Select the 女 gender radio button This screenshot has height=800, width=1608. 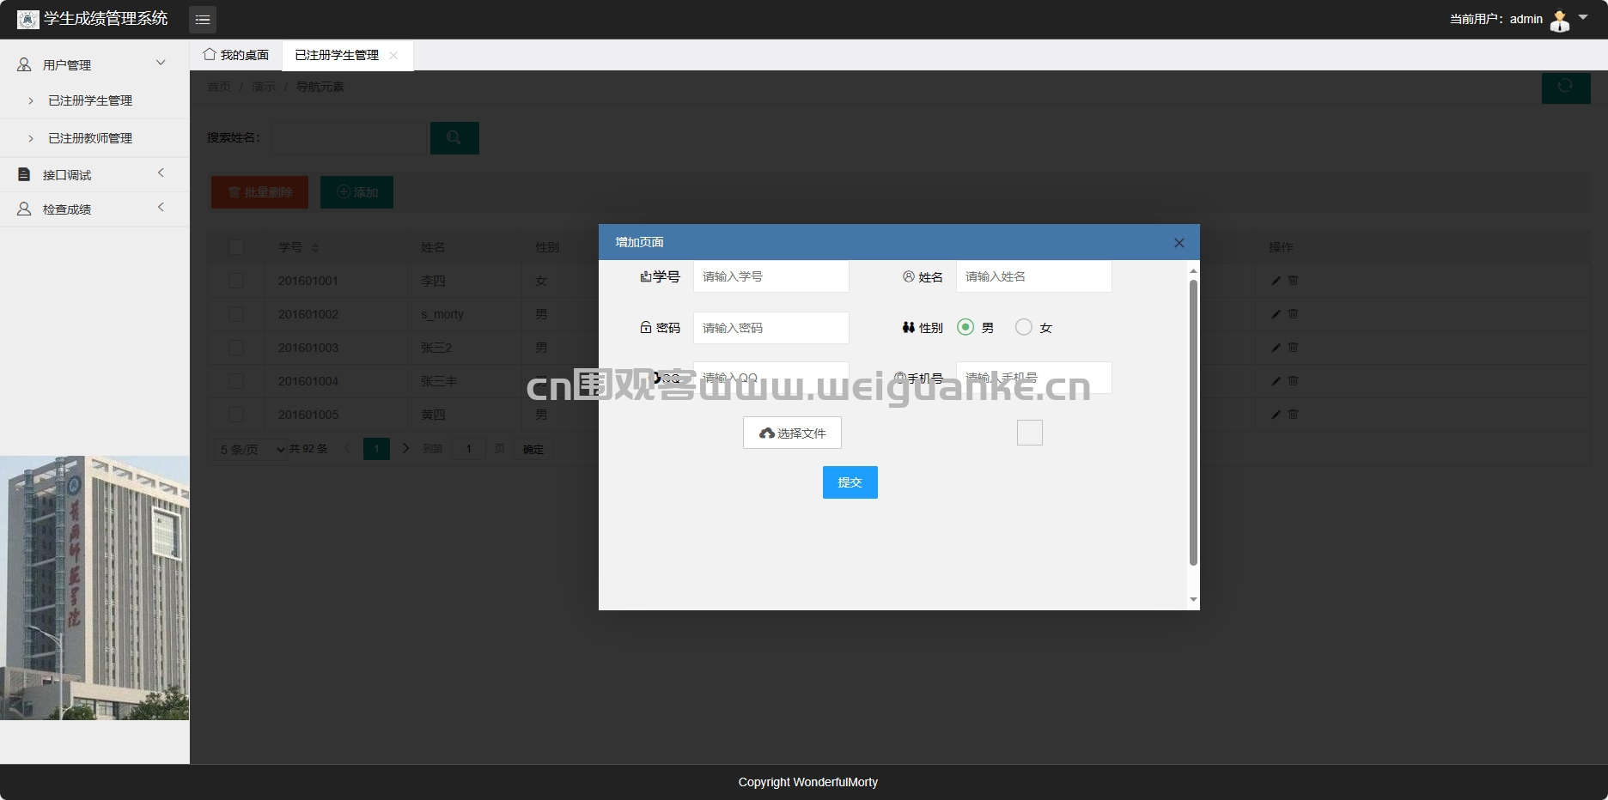pos(1024,327)
